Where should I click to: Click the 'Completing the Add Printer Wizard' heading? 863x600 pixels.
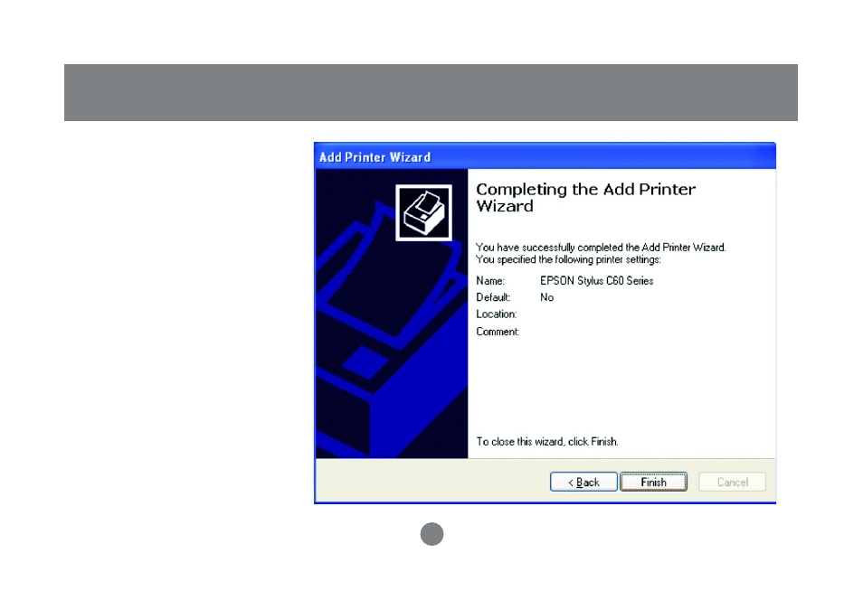tap(585, 197)
